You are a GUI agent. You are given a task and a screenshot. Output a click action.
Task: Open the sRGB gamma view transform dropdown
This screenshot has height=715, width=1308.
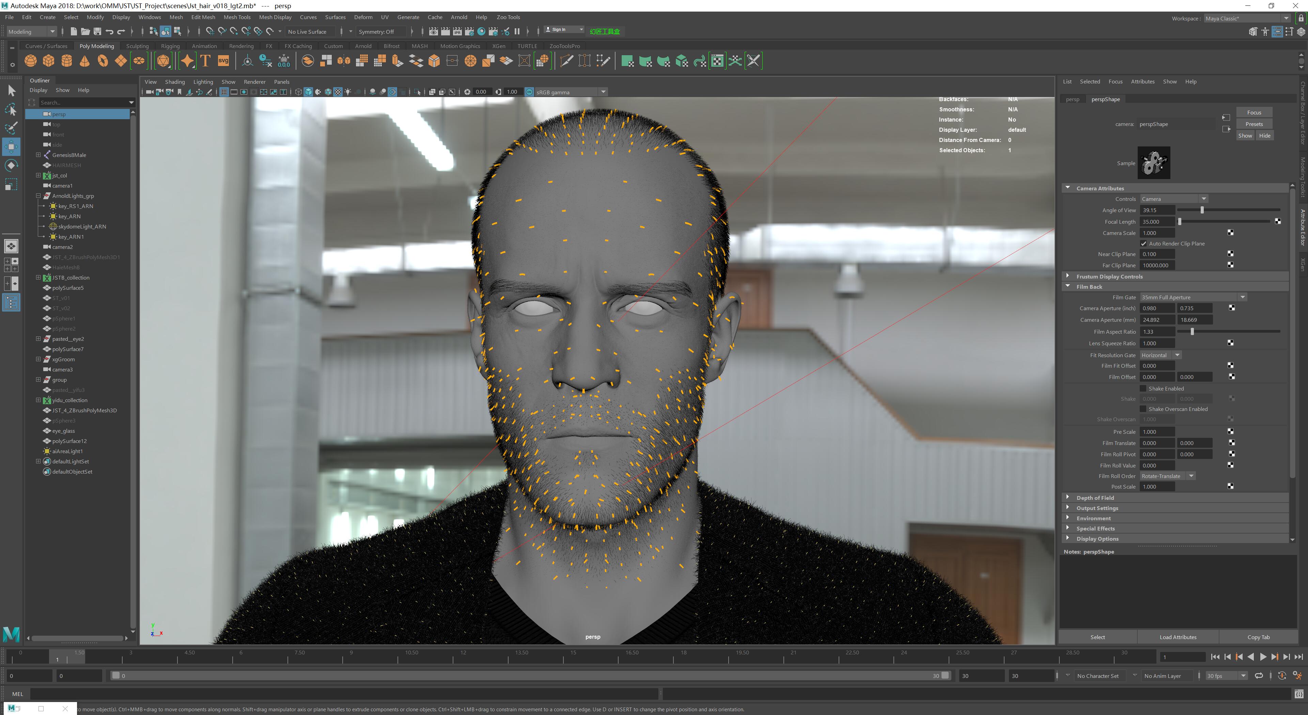pos(571,92)
